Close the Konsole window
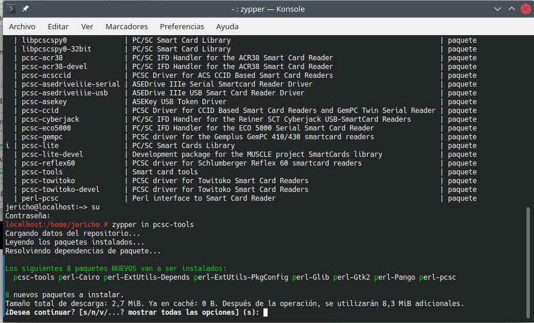534x323 pixels. tap(525, 9)
